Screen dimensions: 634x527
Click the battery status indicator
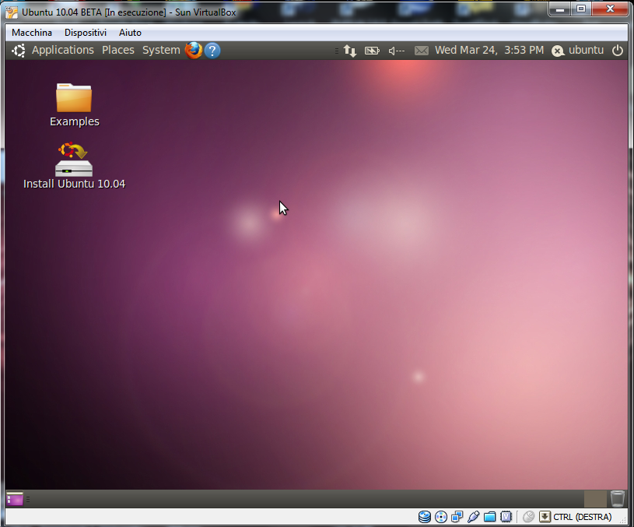pyautogui.click(x=372, y=51)
